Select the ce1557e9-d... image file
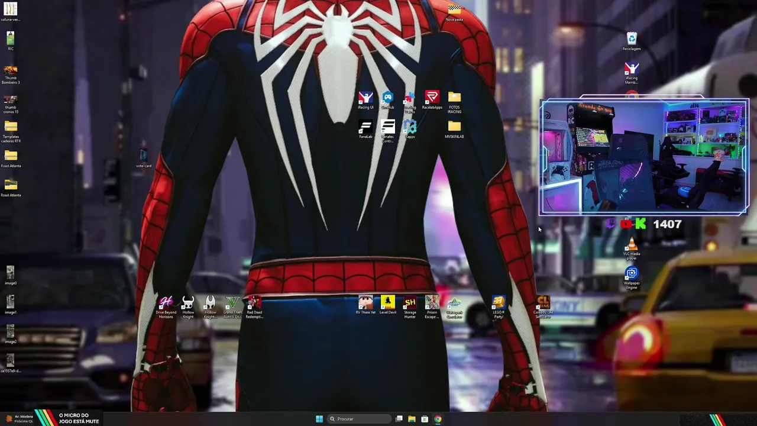 [11, 364]
